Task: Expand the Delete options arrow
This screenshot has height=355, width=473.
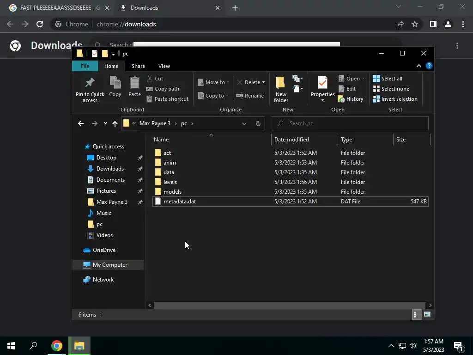Action: pos(263,82)
